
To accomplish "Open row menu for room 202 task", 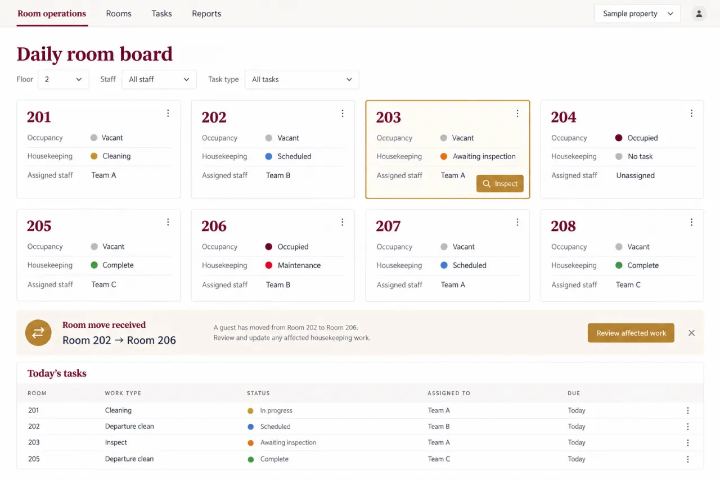I will click(687, 427).
